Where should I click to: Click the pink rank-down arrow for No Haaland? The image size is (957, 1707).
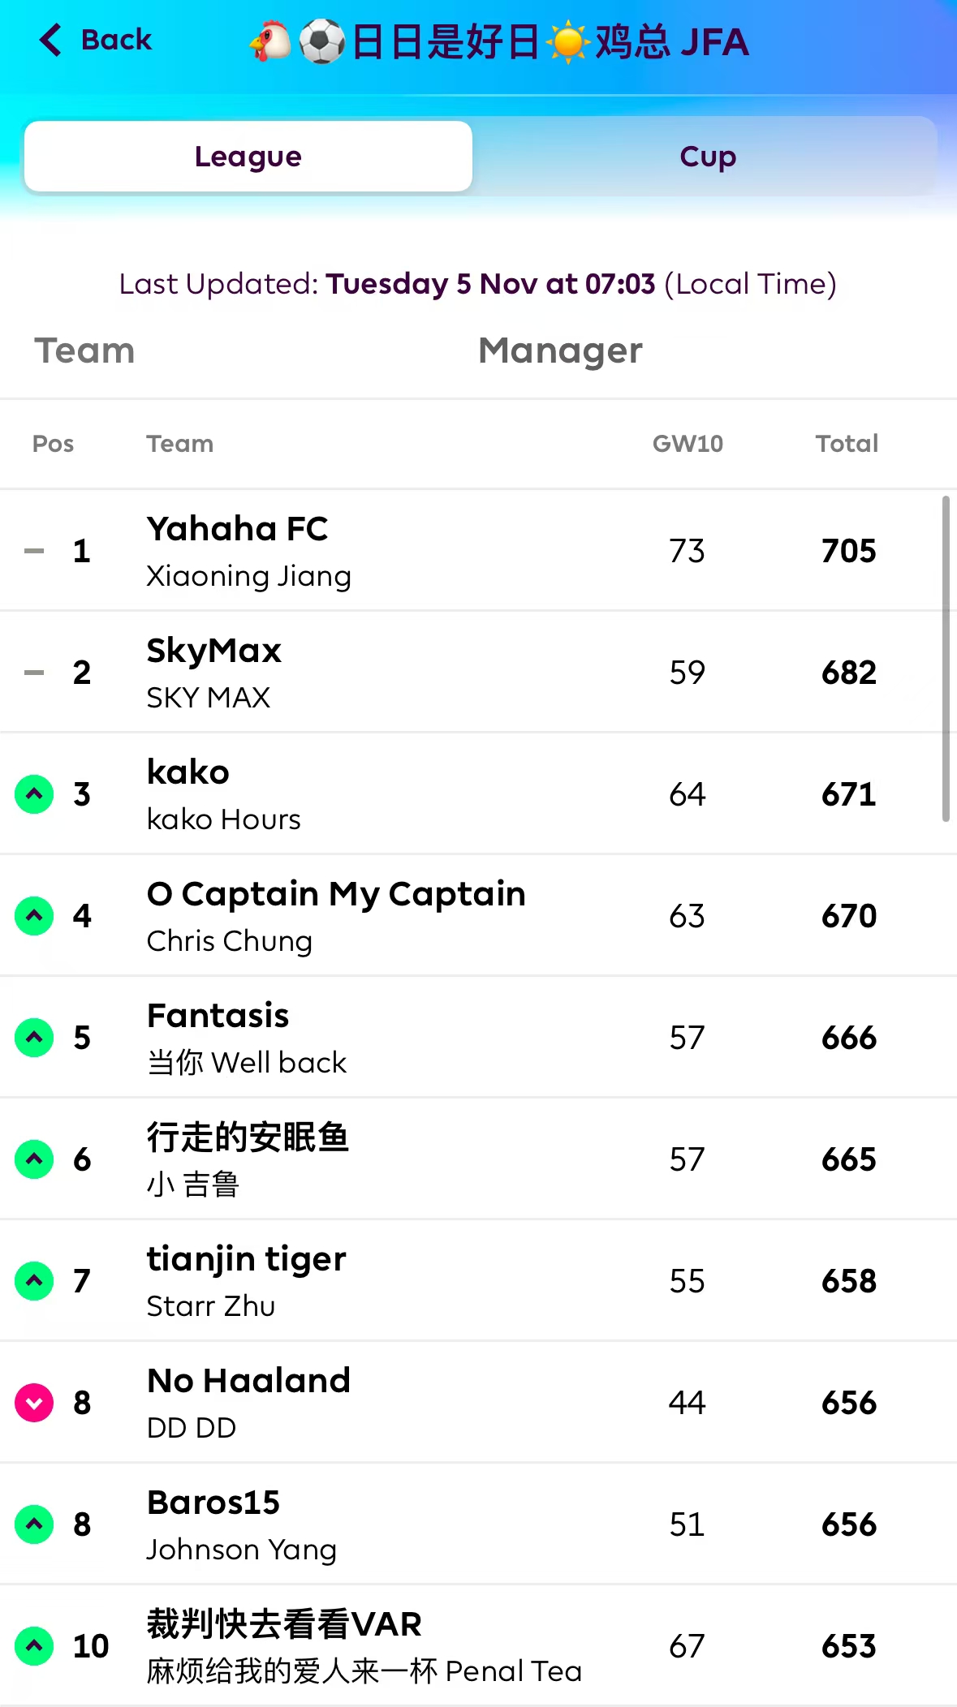pos(34,1403)
